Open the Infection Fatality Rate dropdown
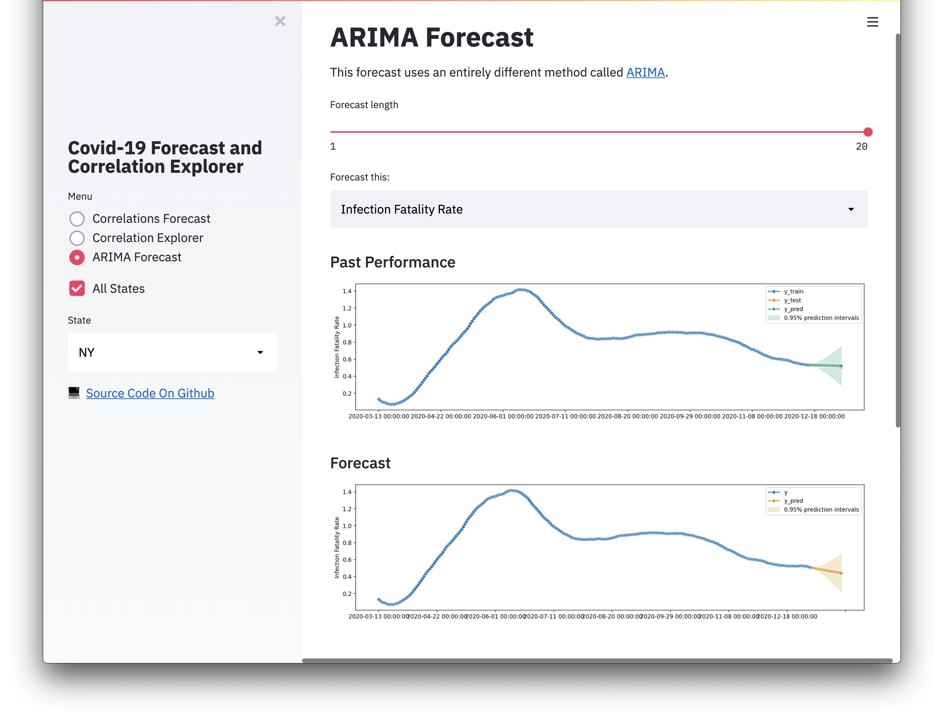This screenshot has width=934, height=720. [x=598, y=209]
